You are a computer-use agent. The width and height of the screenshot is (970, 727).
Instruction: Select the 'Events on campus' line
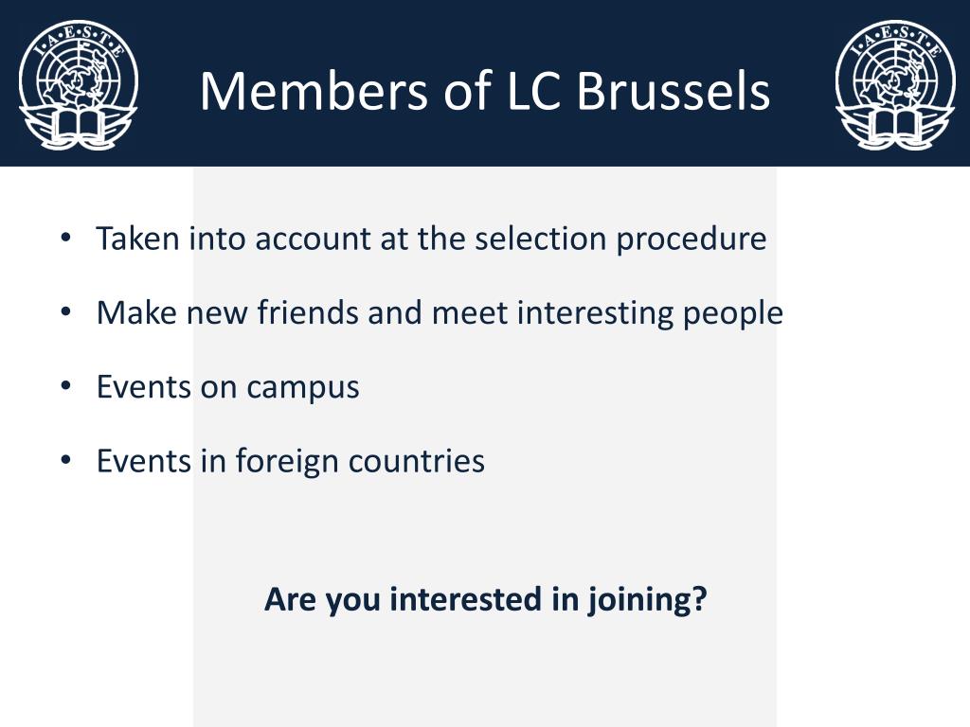(227, 387)
